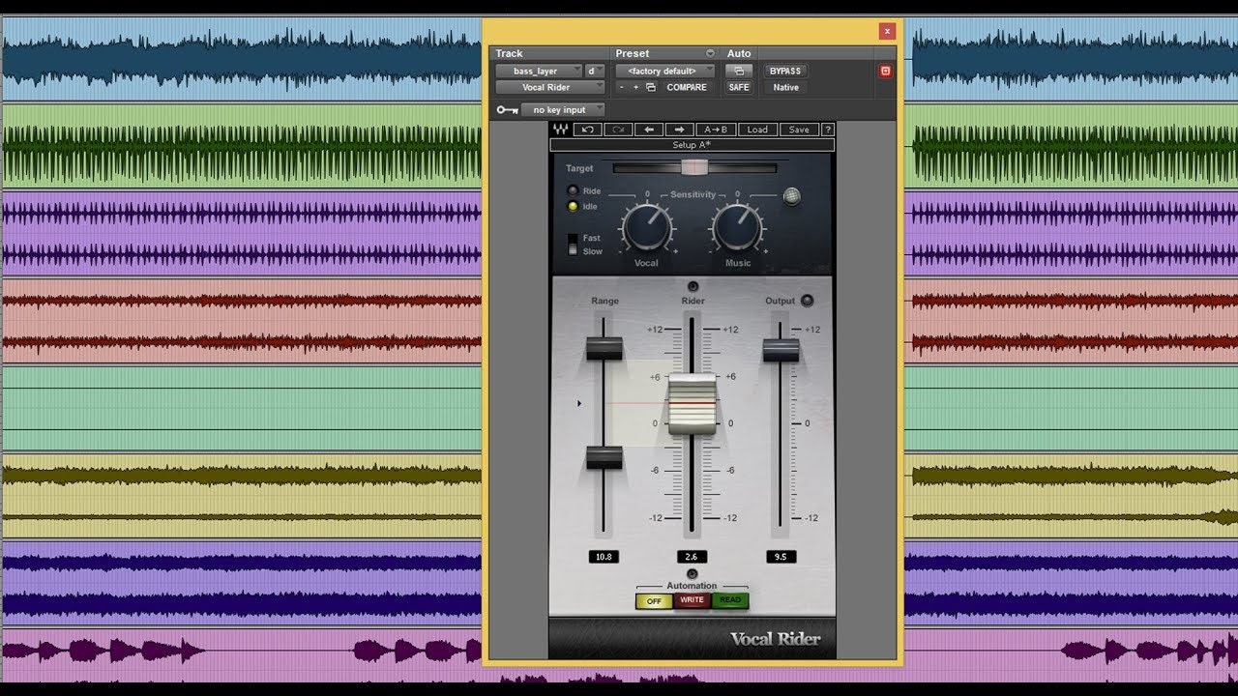Click the Sensitivity label

click(693, 194)
